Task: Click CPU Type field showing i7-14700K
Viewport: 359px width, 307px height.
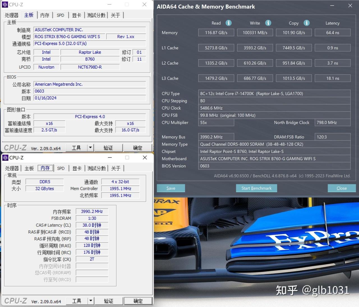Action: [x=274, y=93]
